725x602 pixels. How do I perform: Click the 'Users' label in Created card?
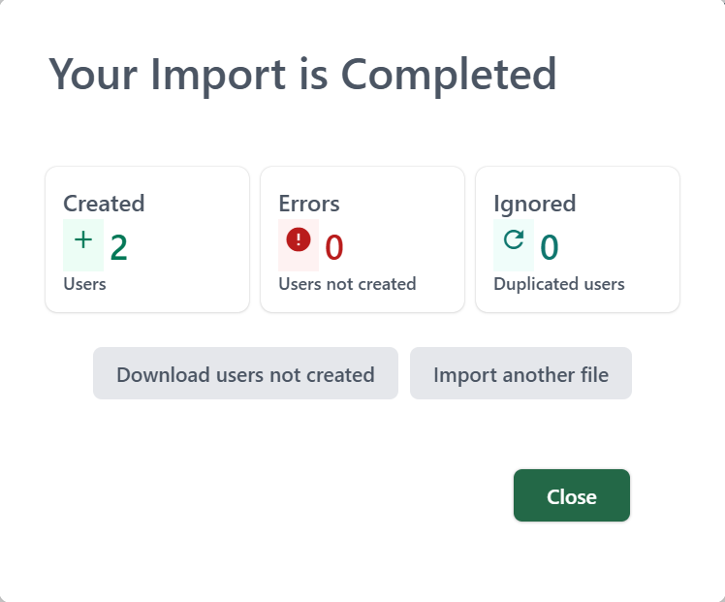[x=84, y=284]
